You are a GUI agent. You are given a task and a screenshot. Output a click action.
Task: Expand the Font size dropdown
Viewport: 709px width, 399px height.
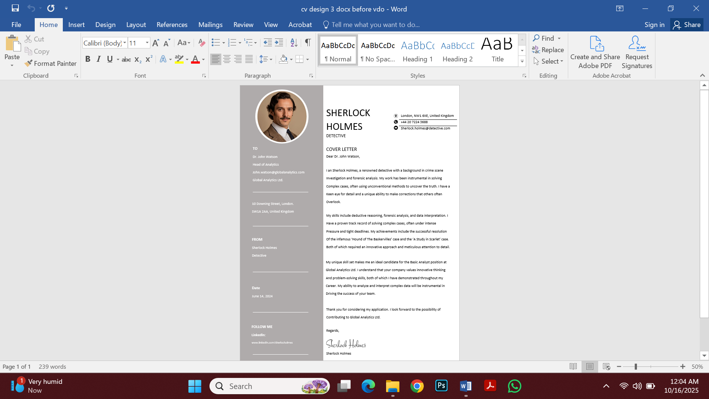point(146,43)
